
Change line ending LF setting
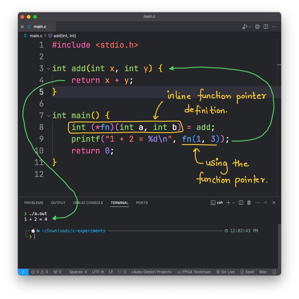point(111,272)
